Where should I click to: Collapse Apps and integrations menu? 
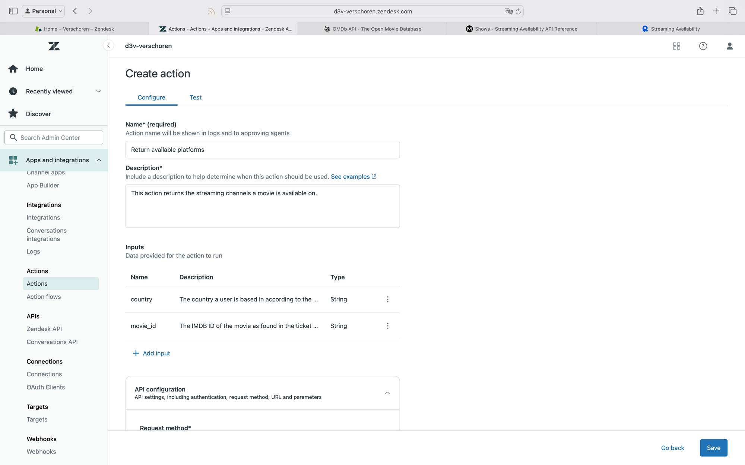(99, 160)
